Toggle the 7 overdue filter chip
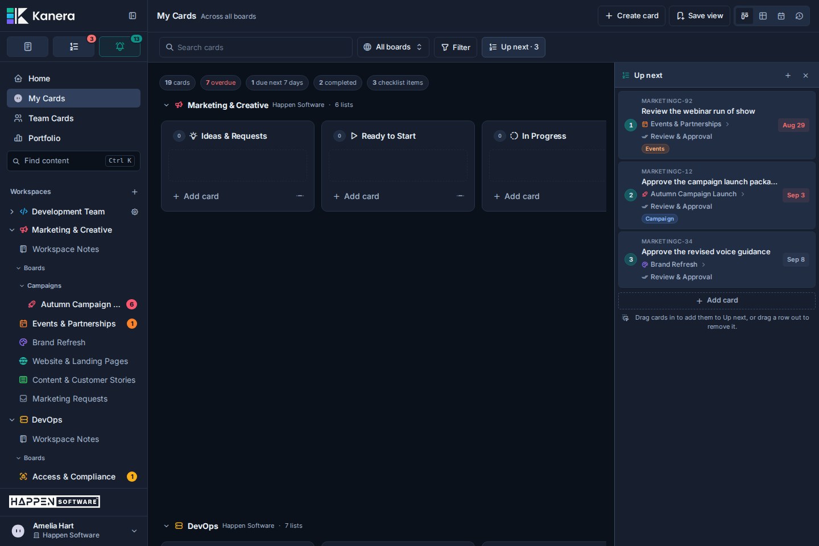This screenshot has height=546, width=819. (x=221, y=82)
